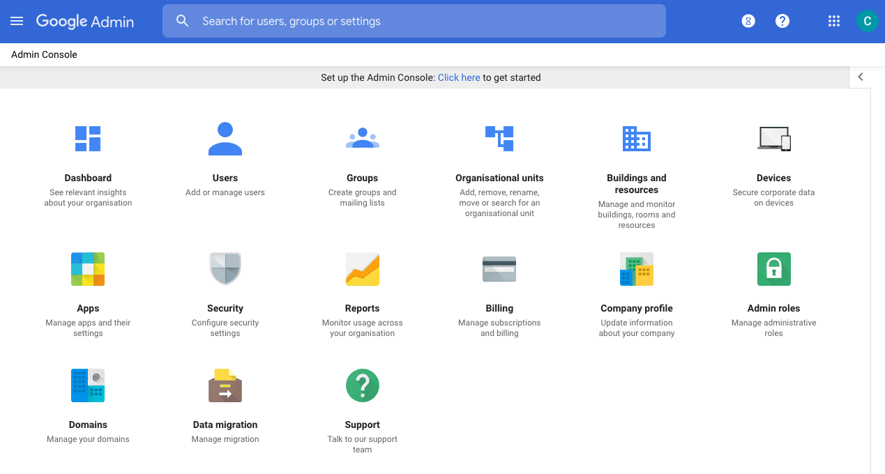The height and width of the screenshot is (474, 885).
Task: Open the hamburger navigation menu
Action: click(17, 20)
